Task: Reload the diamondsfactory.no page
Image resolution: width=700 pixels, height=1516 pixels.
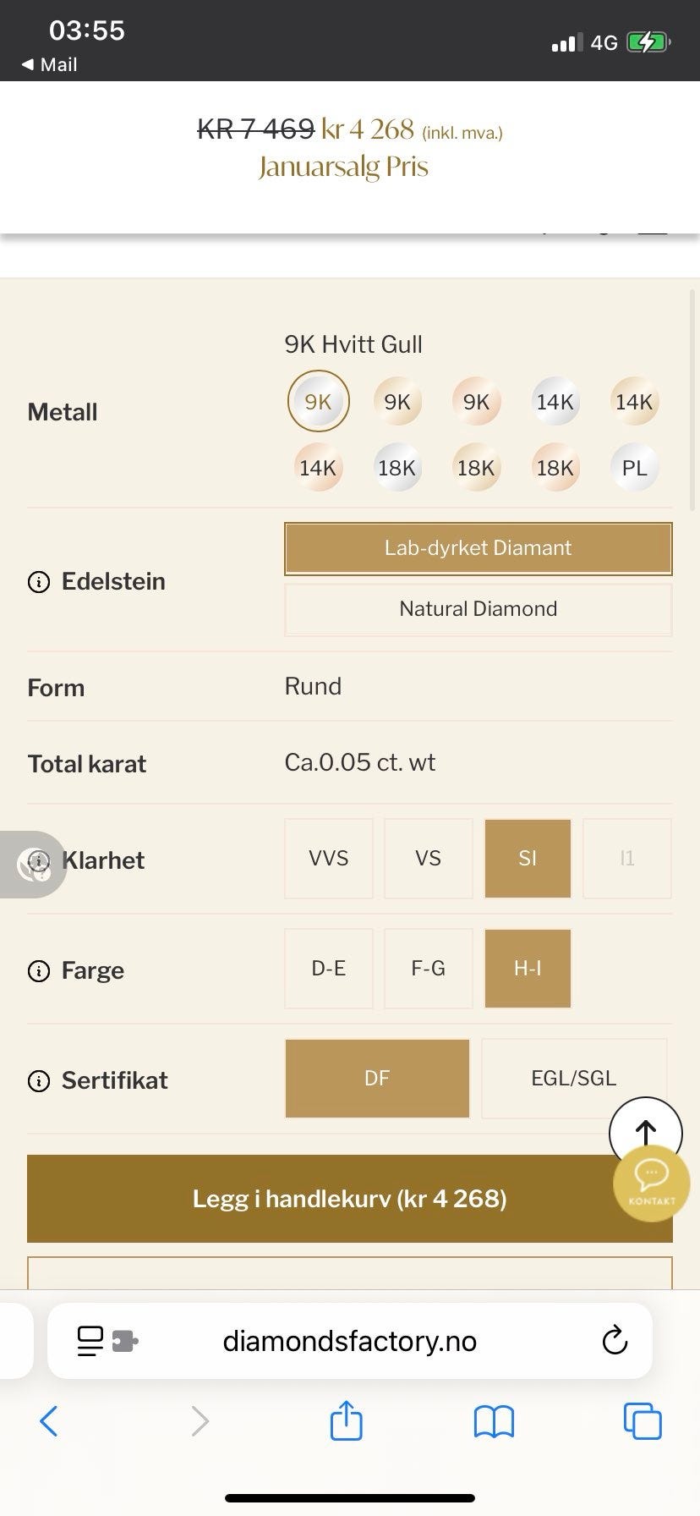Action: [615, 1341]
